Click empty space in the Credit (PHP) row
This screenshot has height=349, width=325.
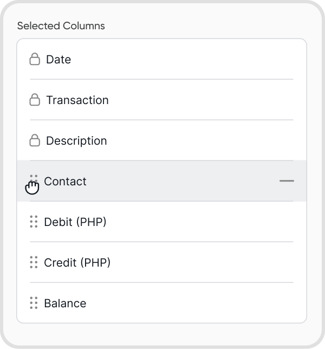click(x=206, y=262)
